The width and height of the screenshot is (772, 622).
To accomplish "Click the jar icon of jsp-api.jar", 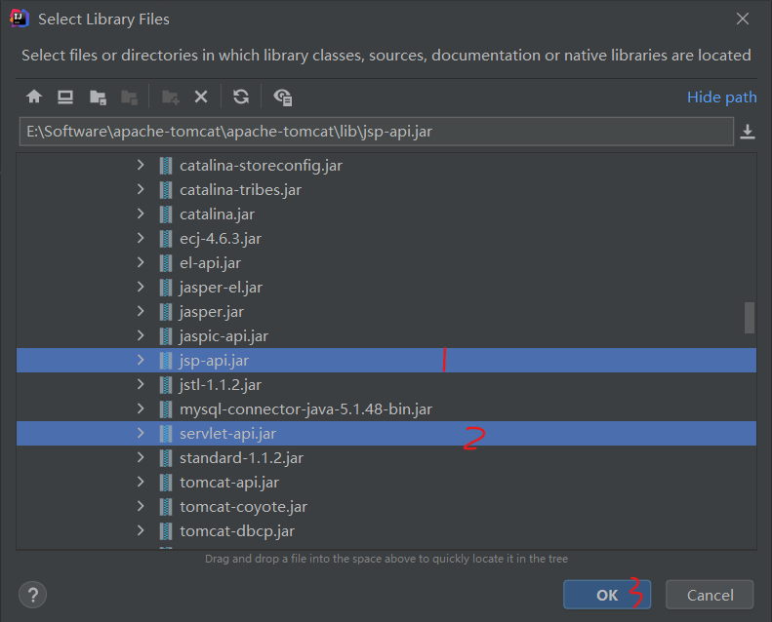I will point(166,361).
